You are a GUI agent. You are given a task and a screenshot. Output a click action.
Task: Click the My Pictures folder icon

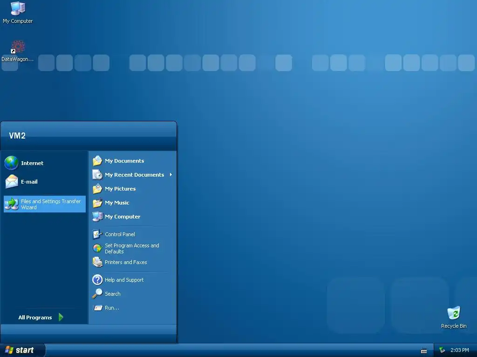click(97, 189)
